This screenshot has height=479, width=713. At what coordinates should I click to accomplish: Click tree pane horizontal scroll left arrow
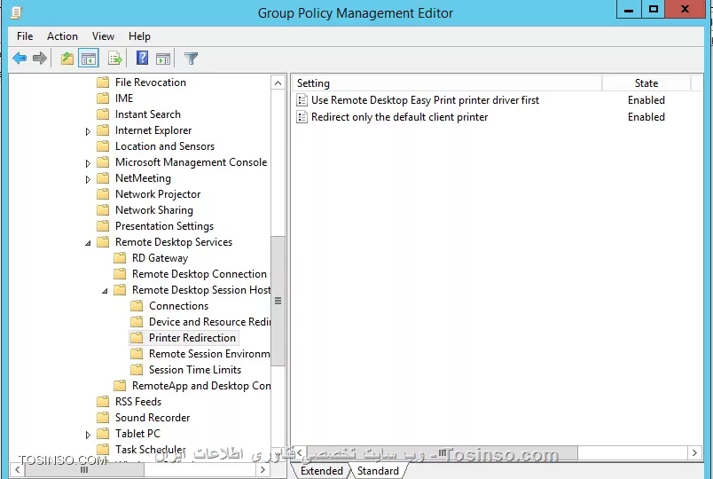tap(17, 469)
